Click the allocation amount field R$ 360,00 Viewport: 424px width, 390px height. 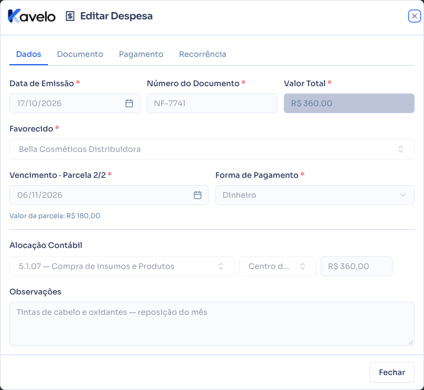pyautogui.click(x=357, y=266)
